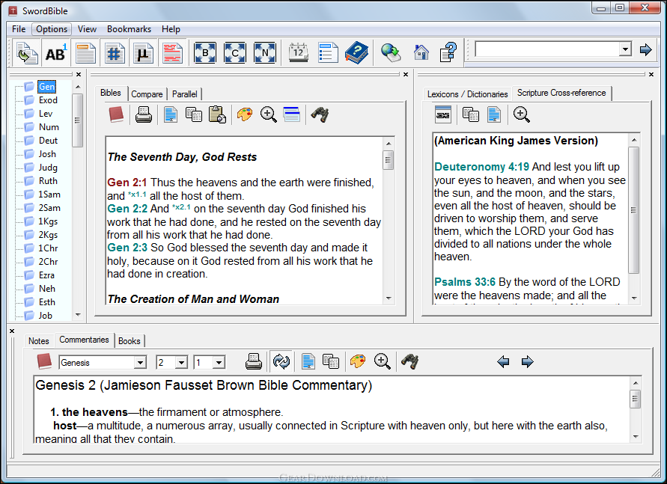Go to previous chapter with left arrow
Image resolution: width=667 pixels, height=484 pixels.
pyautogui.click(x=503, y=361)
